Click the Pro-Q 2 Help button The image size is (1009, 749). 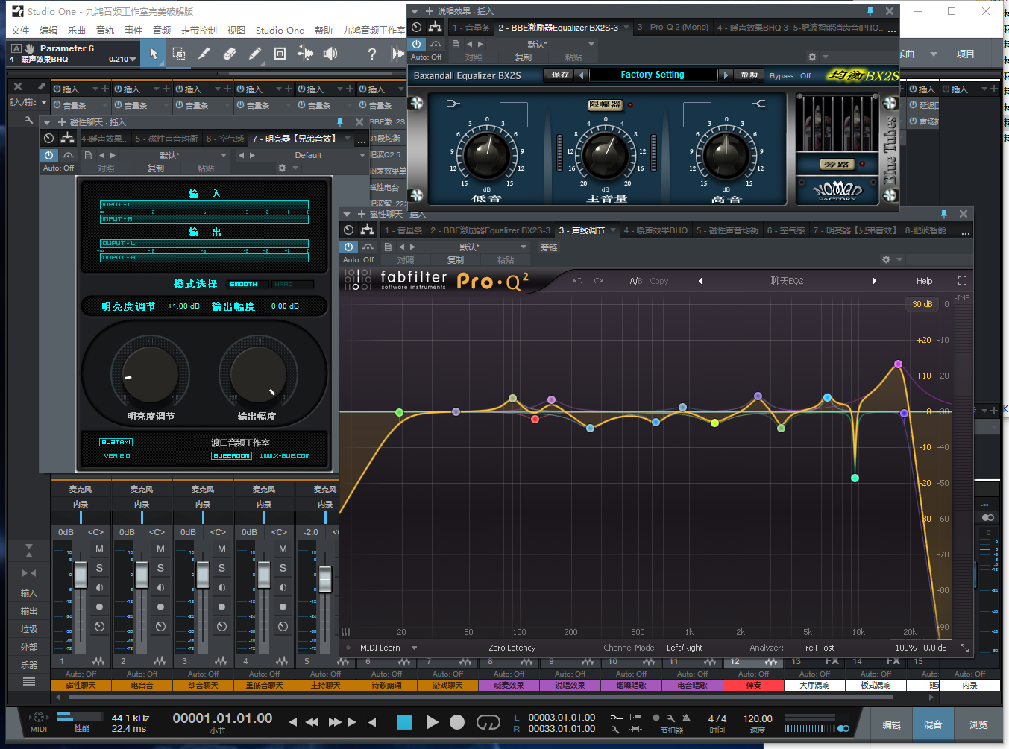click(x=924, y=281)
